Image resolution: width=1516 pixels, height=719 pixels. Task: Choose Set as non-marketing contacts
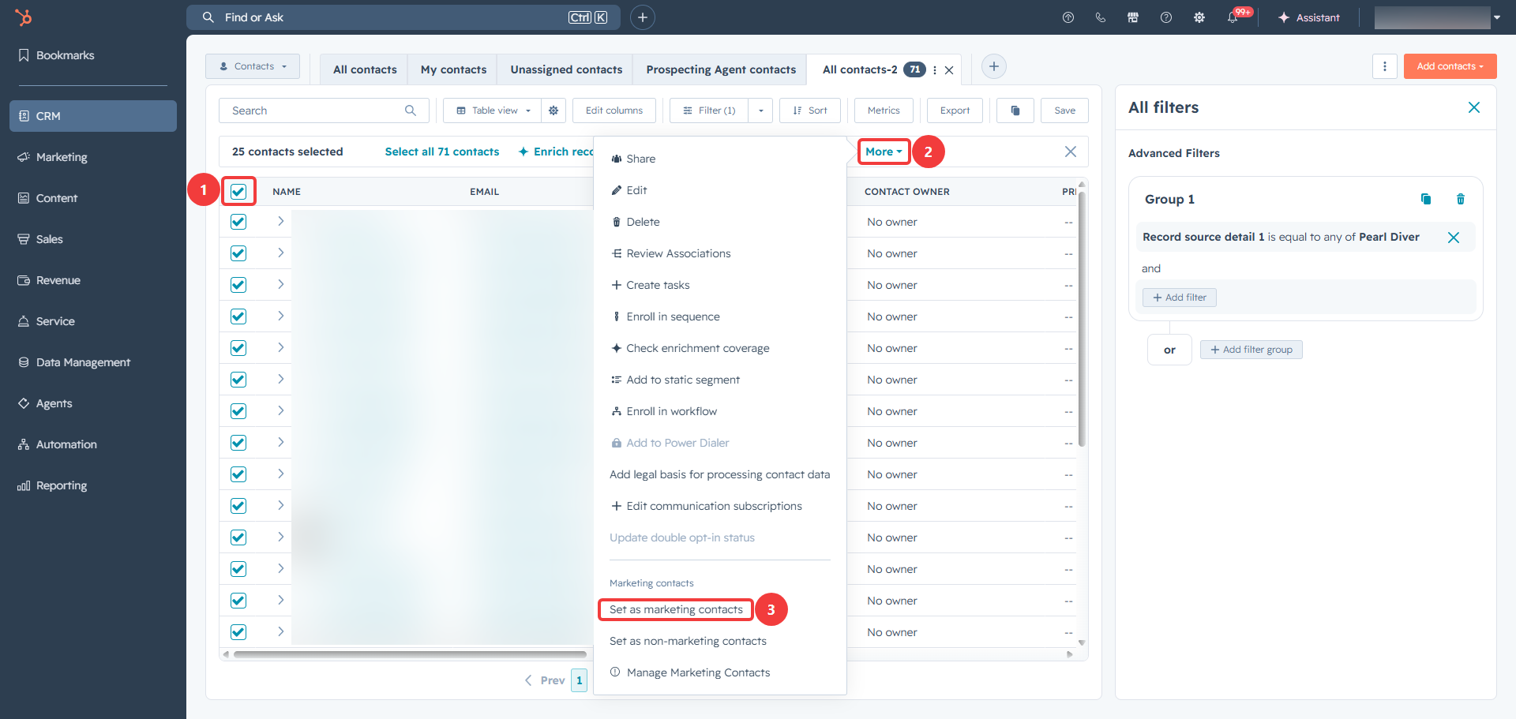coord(720,641)
